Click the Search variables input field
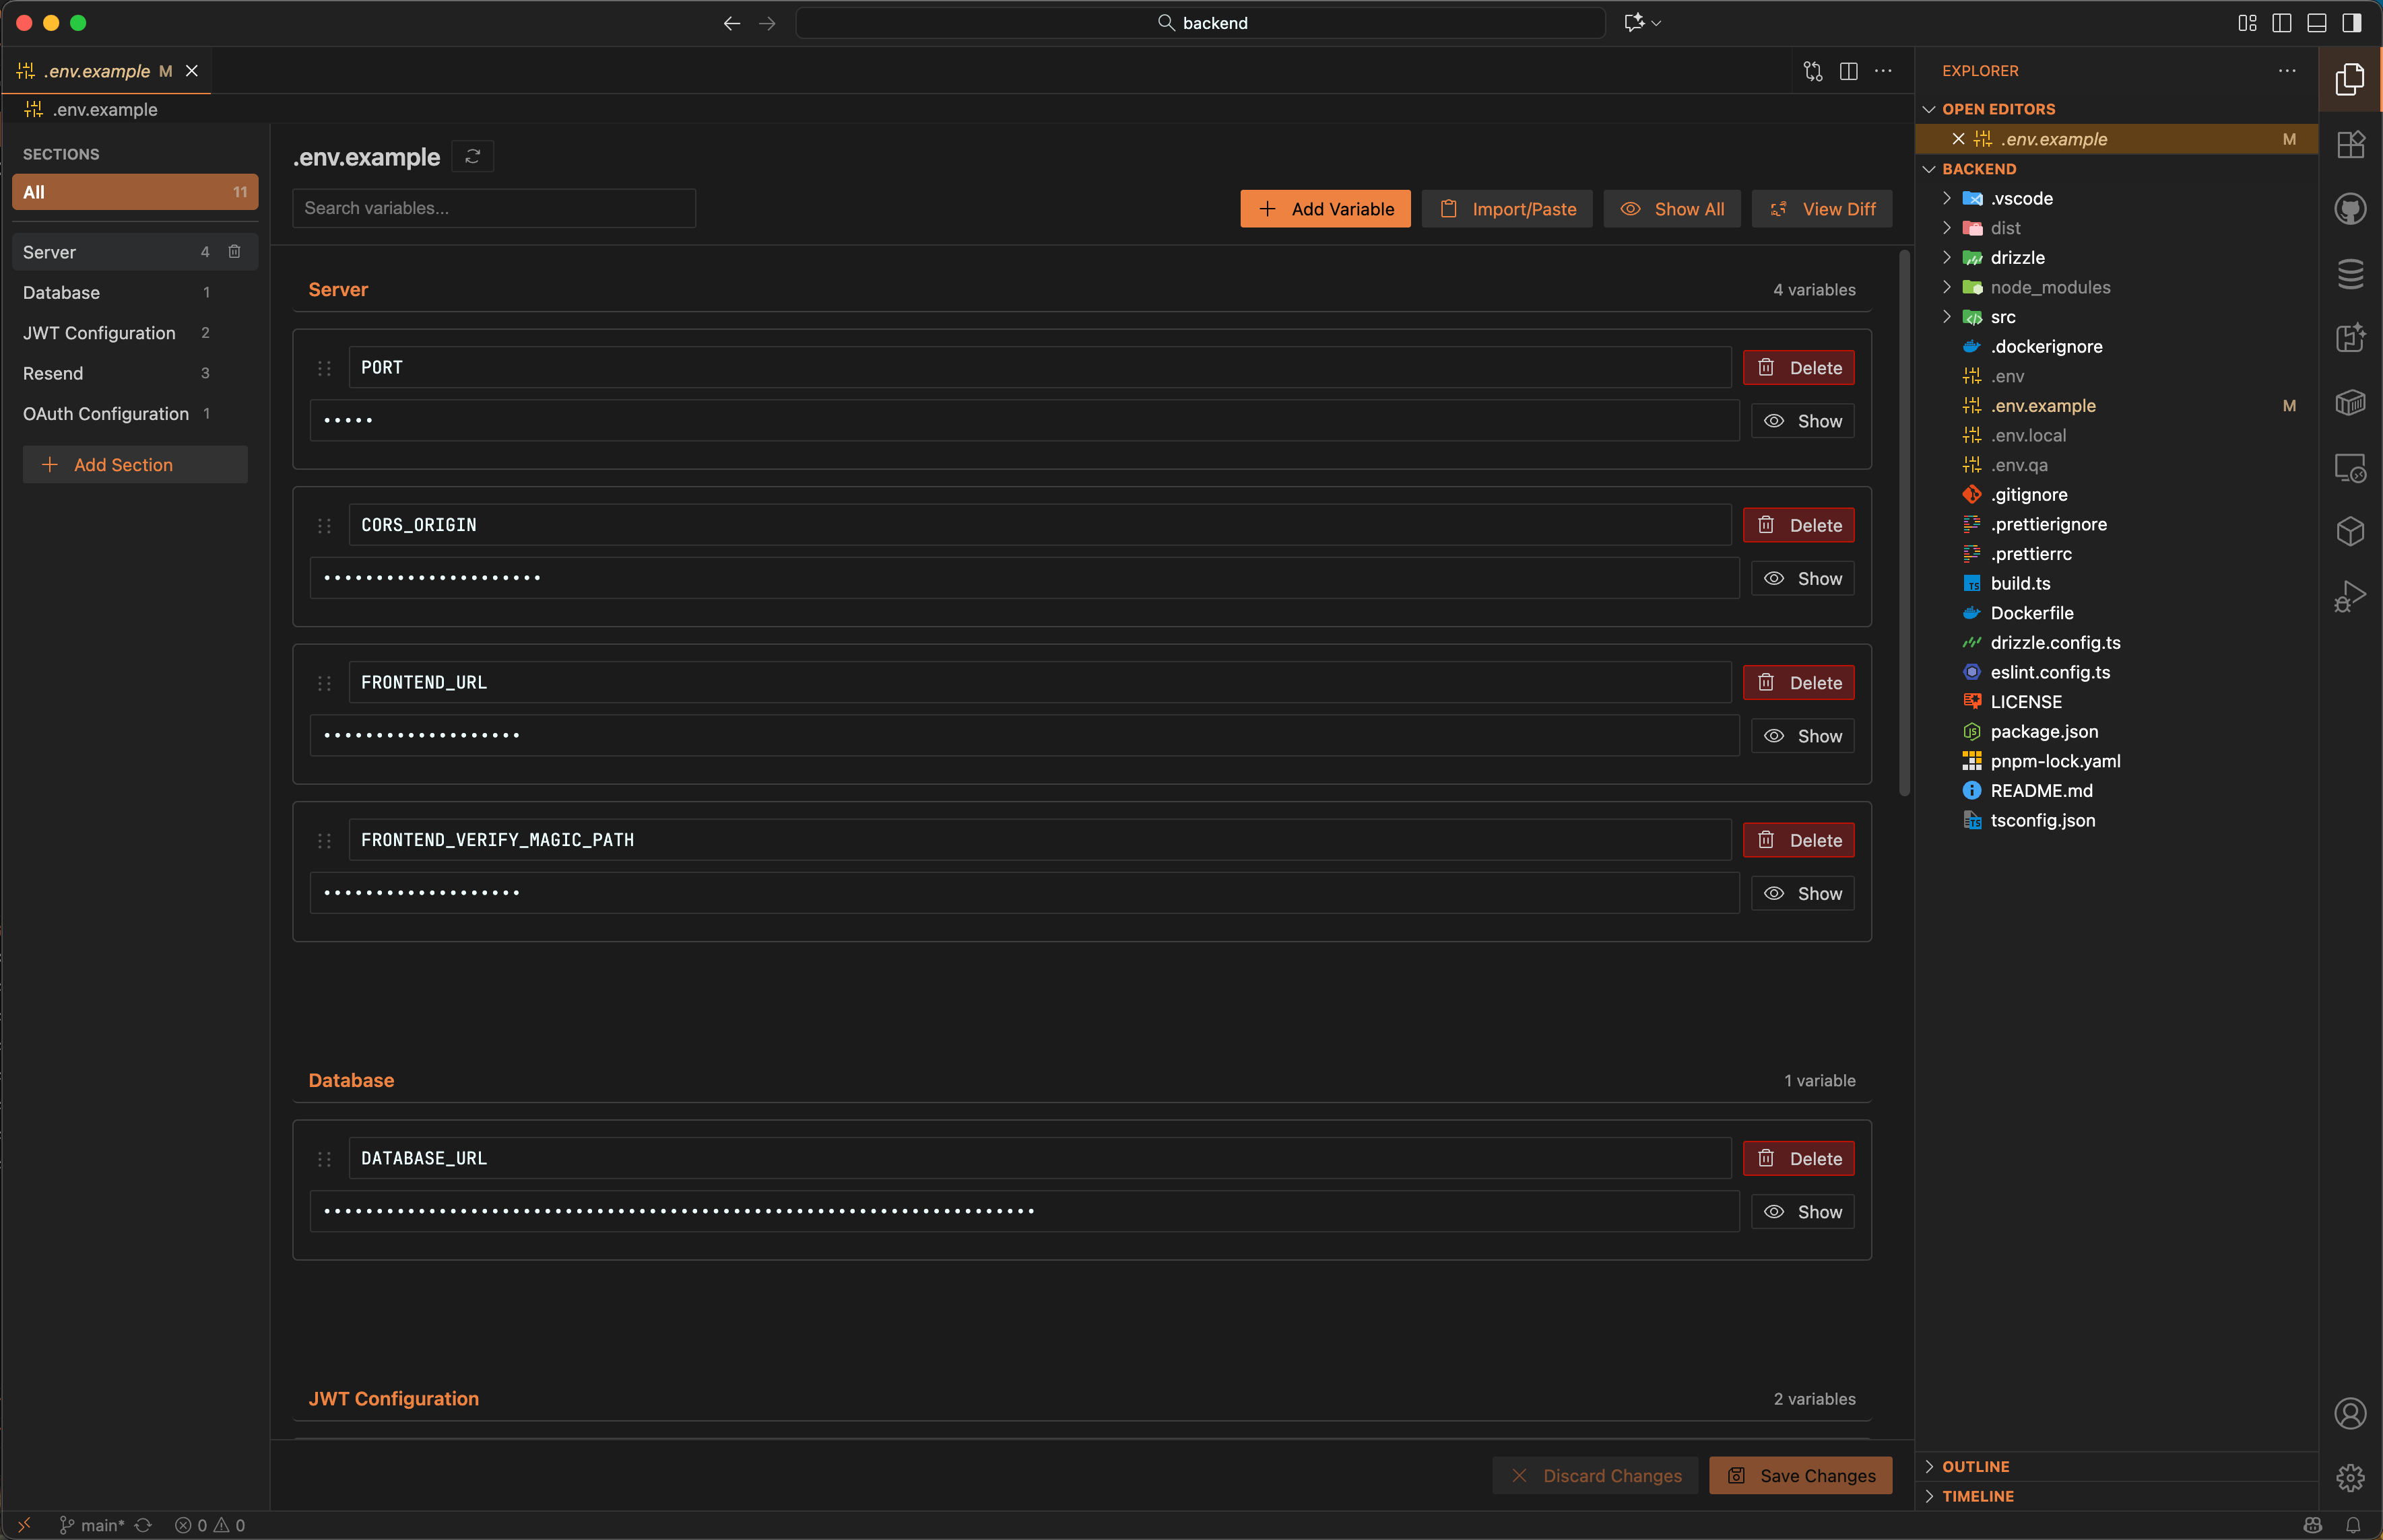Image resolution: width=2383 pixels, height=1540 pixels. 493,208
